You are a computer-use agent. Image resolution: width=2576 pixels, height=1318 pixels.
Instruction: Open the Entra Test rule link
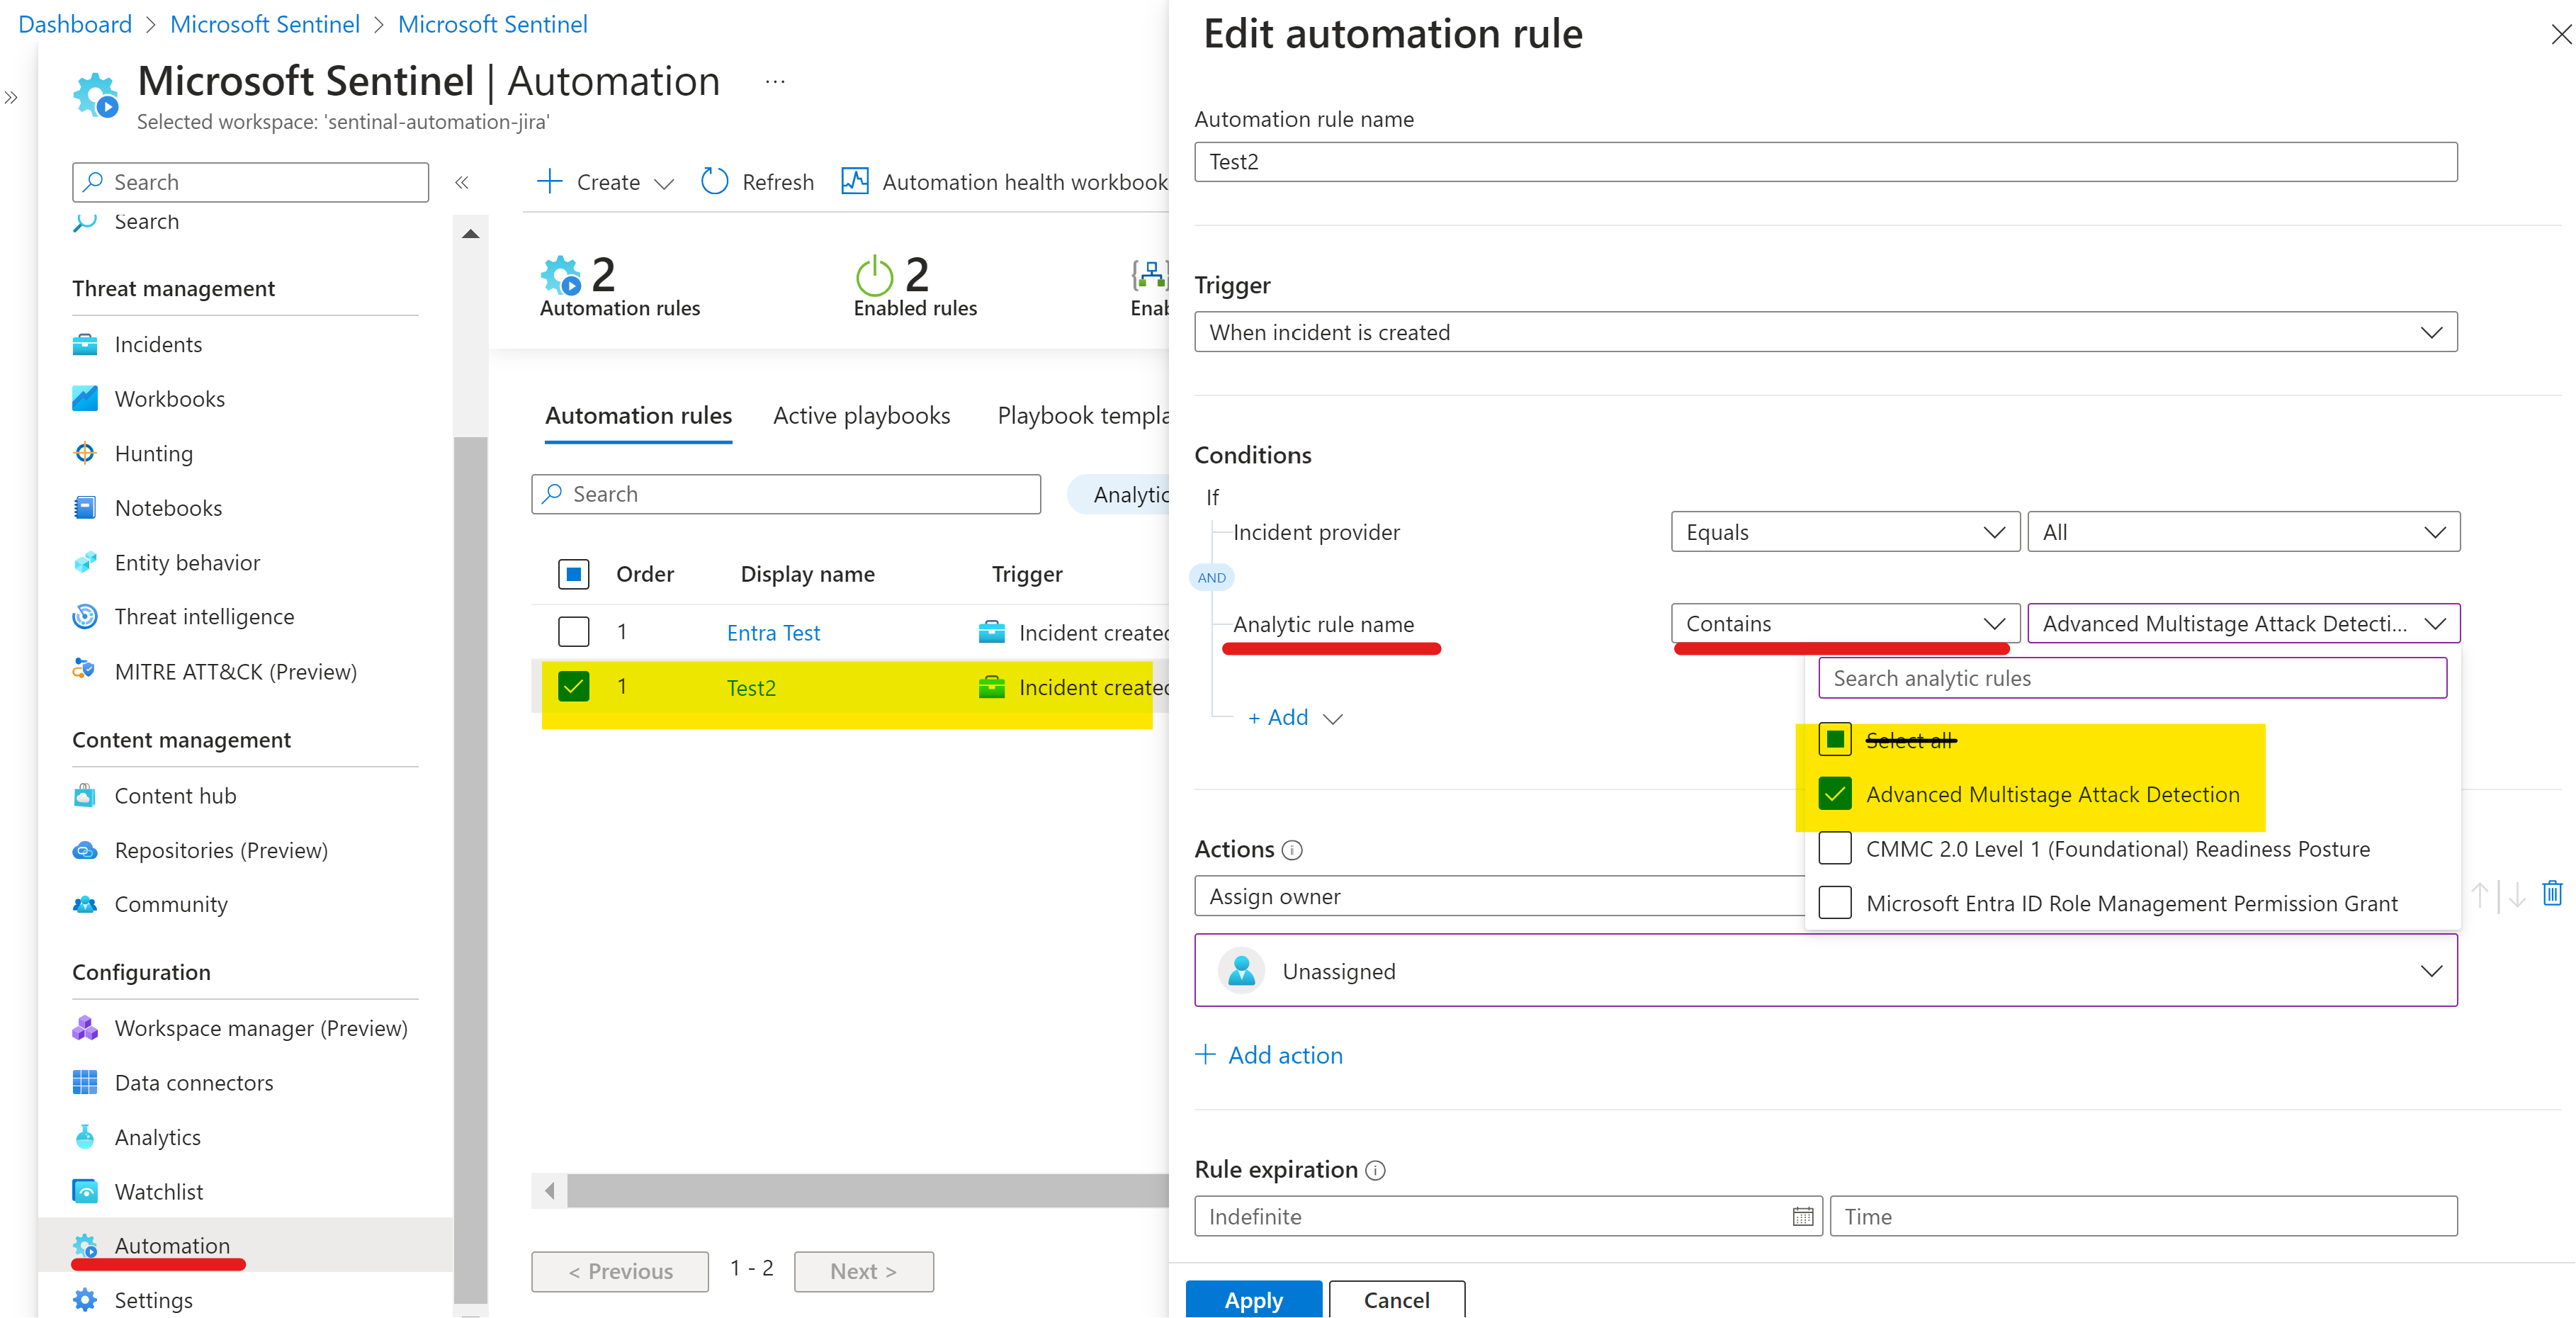coord(772,632)
